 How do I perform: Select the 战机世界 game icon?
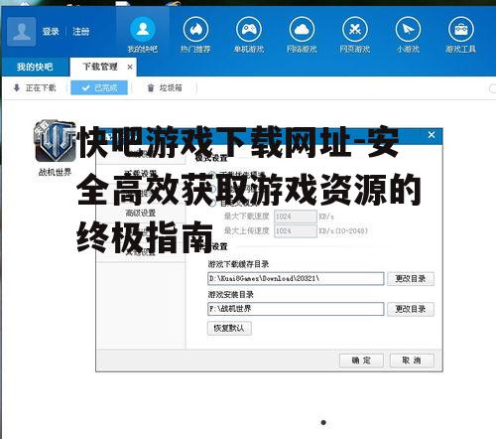pyautogui.click(x=55, y=142)
